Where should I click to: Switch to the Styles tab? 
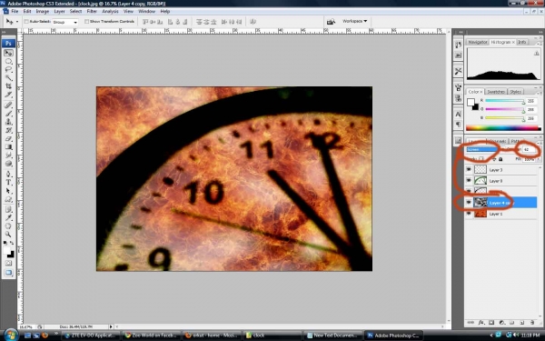coord(515,92)
